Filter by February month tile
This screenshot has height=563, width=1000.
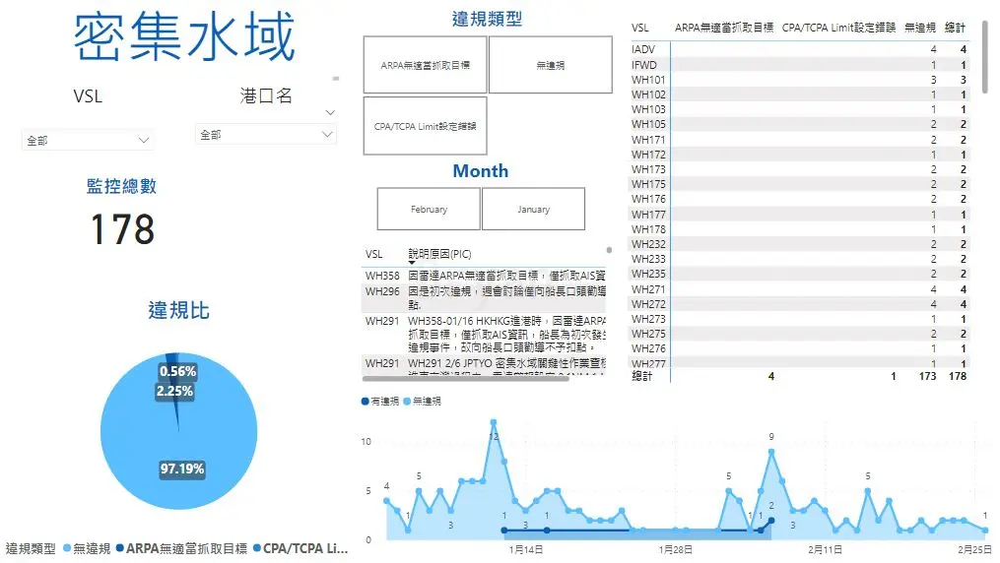(429, 209)
